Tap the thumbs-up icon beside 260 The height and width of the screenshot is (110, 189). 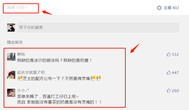(x=169, y=91)
